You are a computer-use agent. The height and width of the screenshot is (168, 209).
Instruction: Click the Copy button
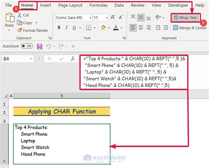25,23
